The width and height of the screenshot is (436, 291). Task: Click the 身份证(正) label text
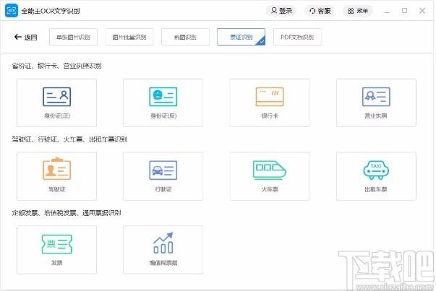coord(57,116)
